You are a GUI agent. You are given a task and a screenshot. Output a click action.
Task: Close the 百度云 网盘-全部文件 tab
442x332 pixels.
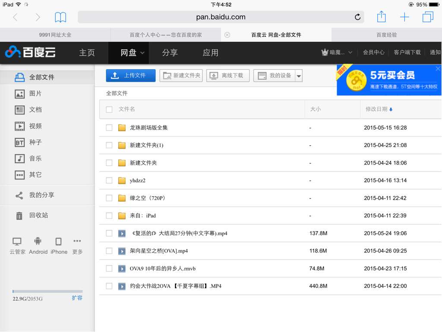pos(227,35)
